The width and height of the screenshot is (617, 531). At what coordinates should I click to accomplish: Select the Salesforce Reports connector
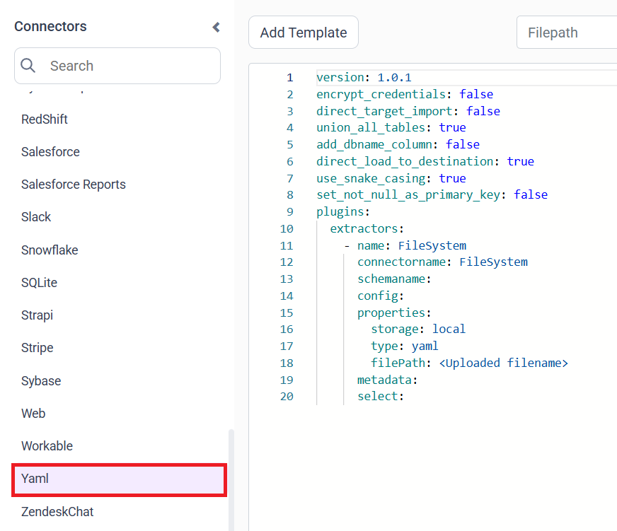[x=73, y=184]
